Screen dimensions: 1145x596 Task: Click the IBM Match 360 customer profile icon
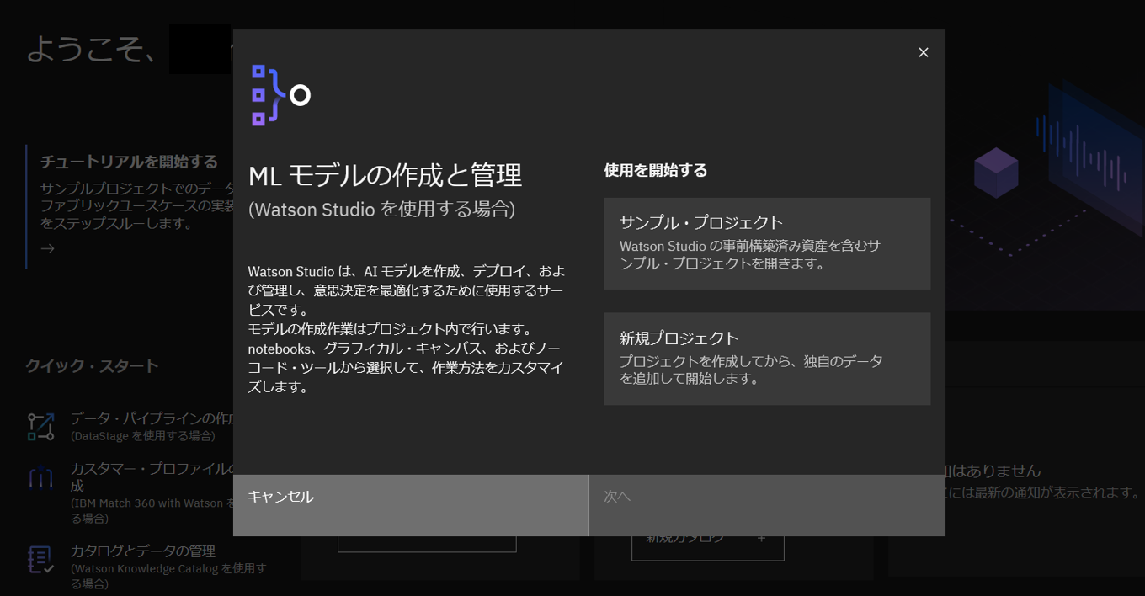tap(40, 478)
